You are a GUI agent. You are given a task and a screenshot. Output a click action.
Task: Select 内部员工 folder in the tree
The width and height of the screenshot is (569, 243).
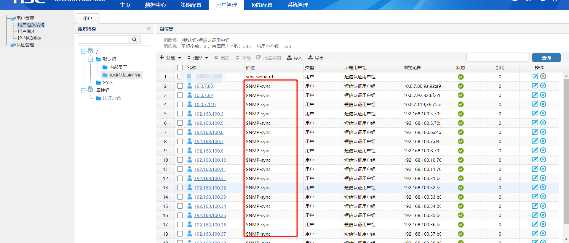click(x=118, y=67)
